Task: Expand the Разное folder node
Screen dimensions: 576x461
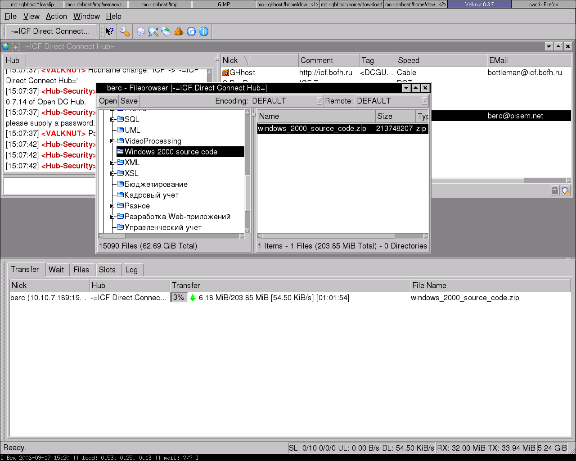Action: pos(112,206)
